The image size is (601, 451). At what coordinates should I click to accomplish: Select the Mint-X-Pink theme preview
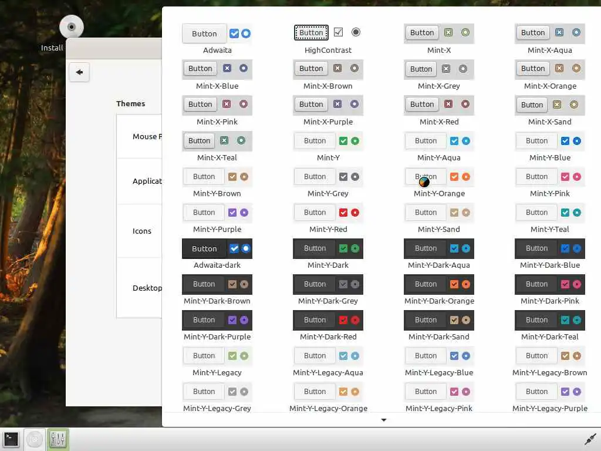[x=217, y=105]
